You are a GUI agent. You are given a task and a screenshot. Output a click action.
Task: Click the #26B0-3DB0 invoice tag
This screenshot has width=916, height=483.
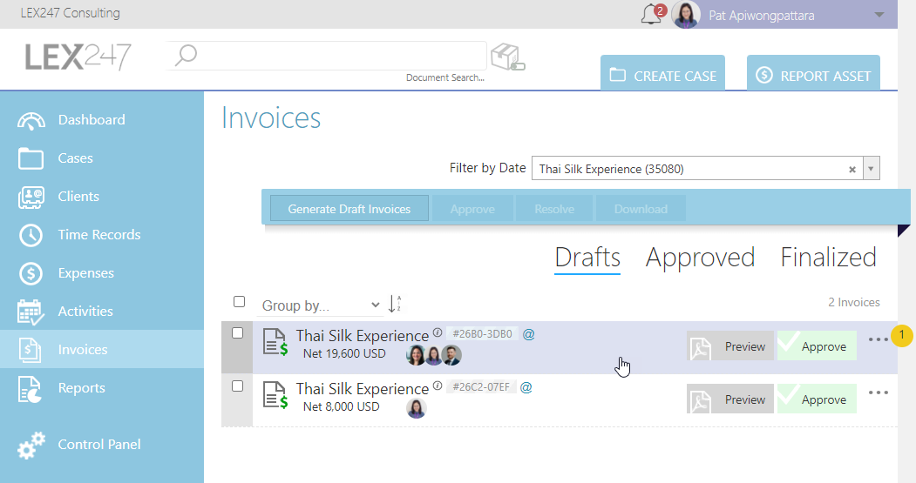click(482, 334)
